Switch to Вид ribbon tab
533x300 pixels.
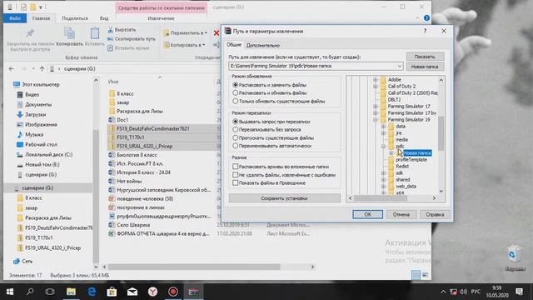click(x=104, y=18)
